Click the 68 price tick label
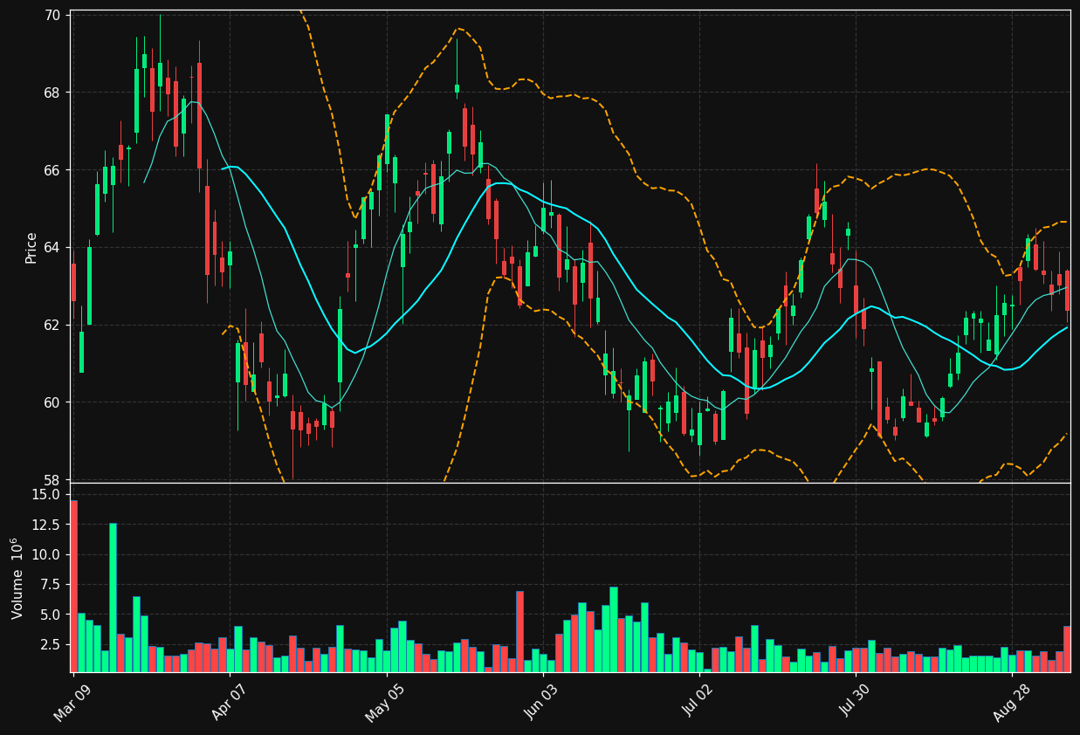 [52, 93]
